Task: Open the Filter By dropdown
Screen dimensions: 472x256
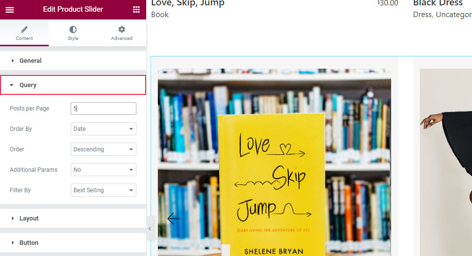Action: [x=103, y=190]
